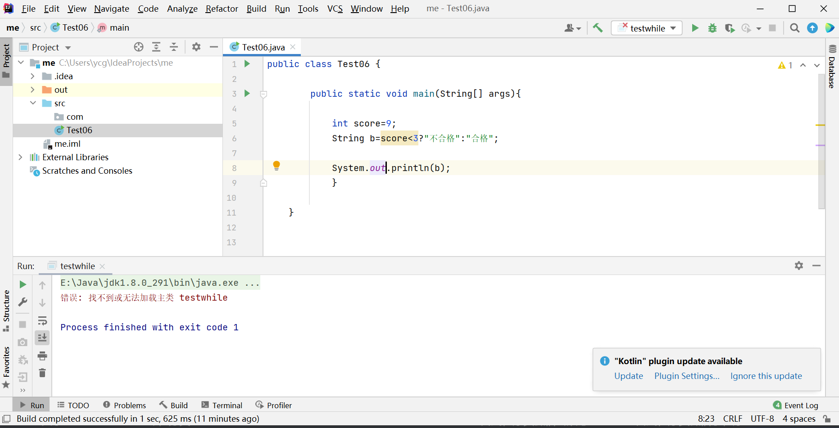
Task: Open the Terminal tool window tab
Action: [x=222, y=405]
